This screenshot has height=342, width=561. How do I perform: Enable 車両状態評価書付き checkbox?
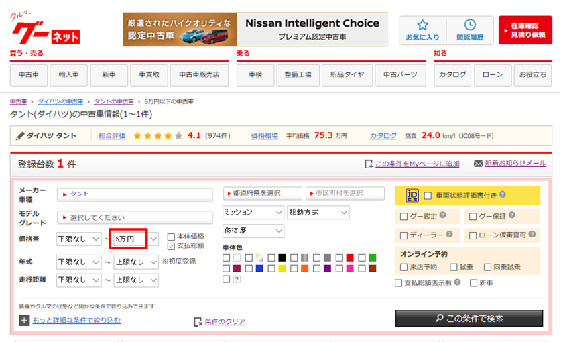(428, 196)
